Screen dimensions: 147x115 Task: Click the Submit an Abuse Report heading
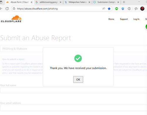36,38
